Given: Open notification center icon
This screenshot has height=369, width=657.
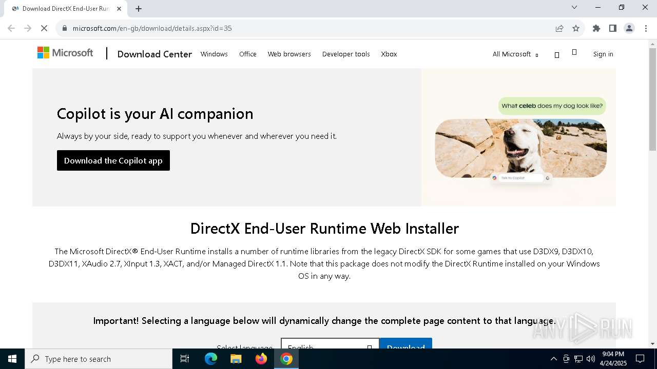Looking at the screenshot, I should point(640,359).
